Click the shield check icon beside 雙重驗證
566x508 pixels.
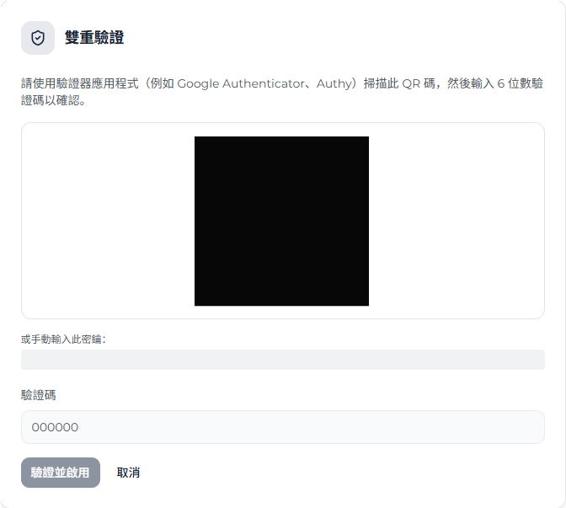[38, 38]
